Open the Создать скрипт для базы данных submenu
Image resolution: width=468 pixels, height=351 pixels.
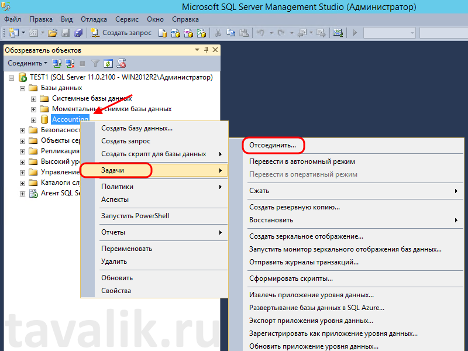click(x=154, y=154)
